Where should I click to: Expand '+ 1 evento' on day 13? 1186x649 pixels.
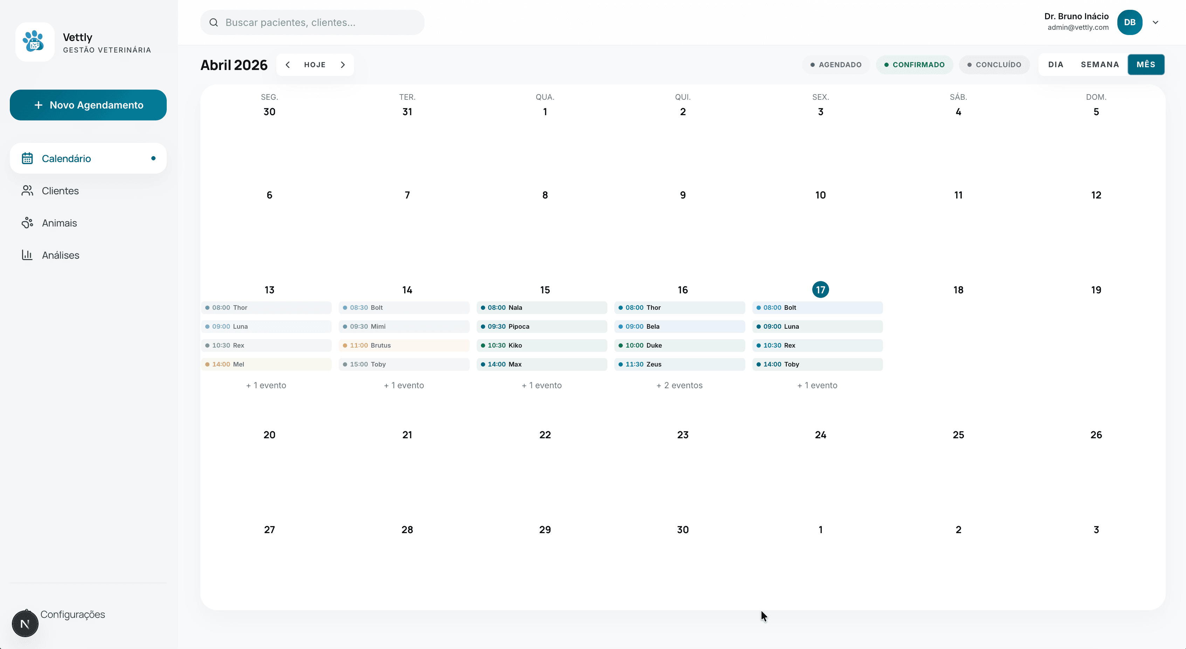(266, 385)
